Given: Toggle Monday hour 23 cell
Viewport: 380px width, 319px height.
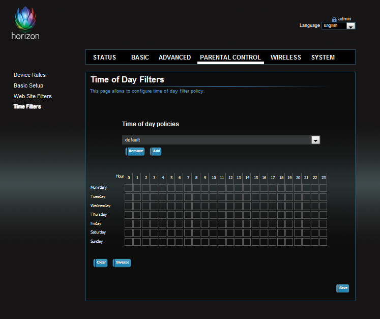Looking at the screenshot, I should click(323, 188).
